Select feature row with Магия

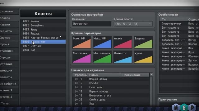point(179,40)
